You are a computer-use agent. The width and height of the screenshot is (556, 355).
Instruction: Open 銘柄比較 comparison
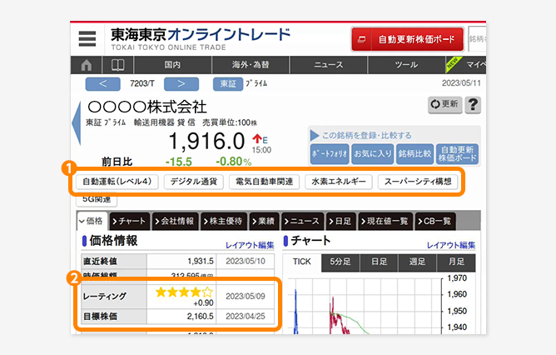pyautogui.click(x=415, y=154)
